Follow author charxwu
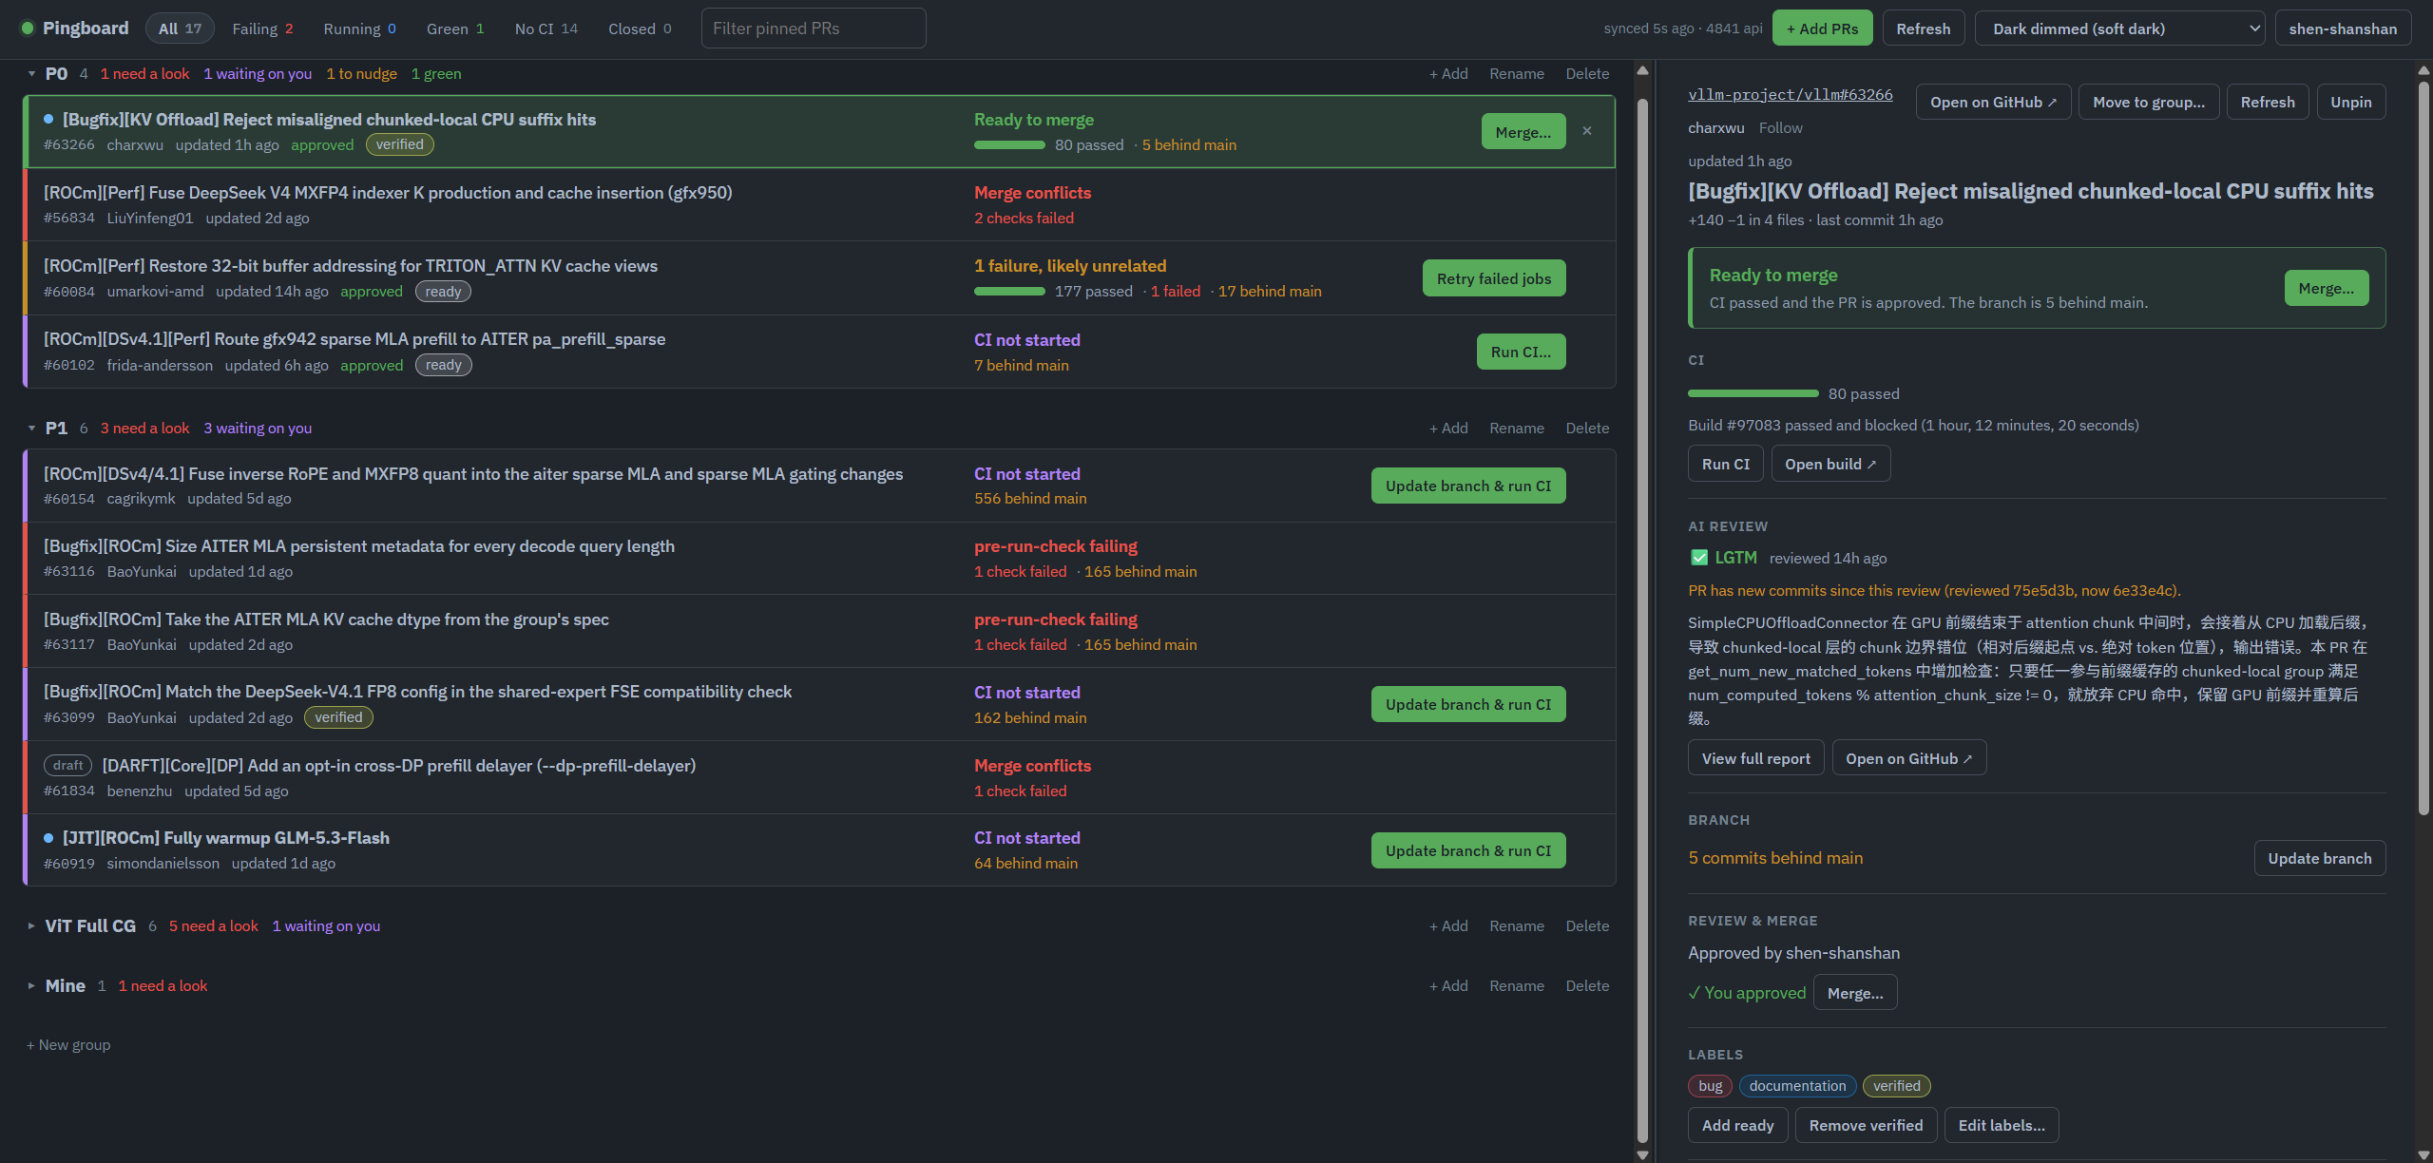The width and height of the screenshot is (2433, 1163). 1780,128
